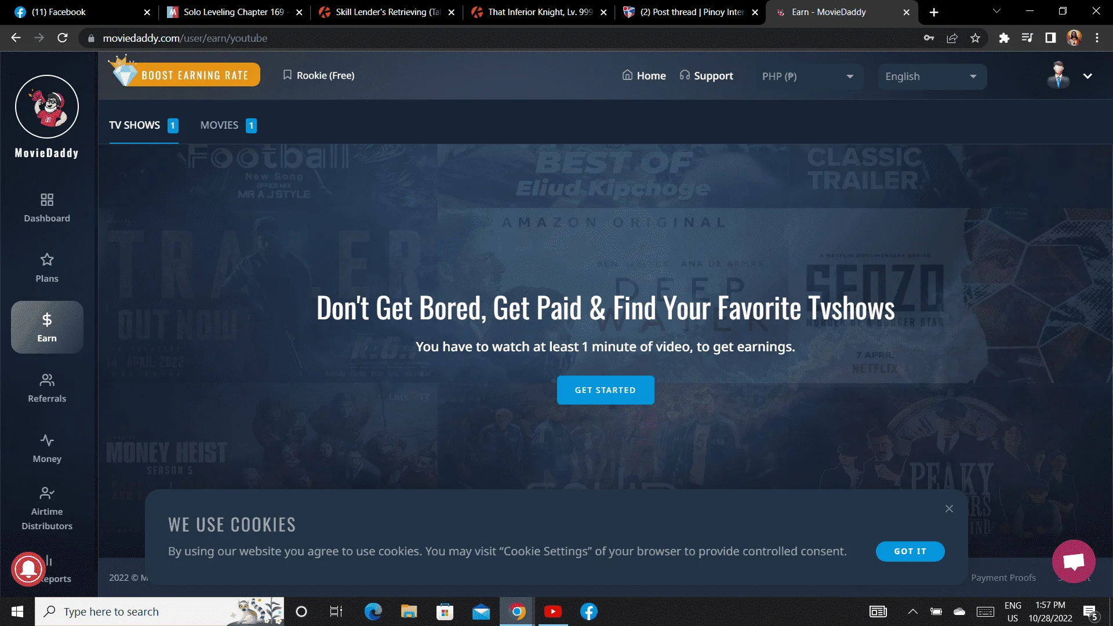Open Chrome extensions puzzle icon
This screenshot has width=1113, height=626.
pos(1004,38)
